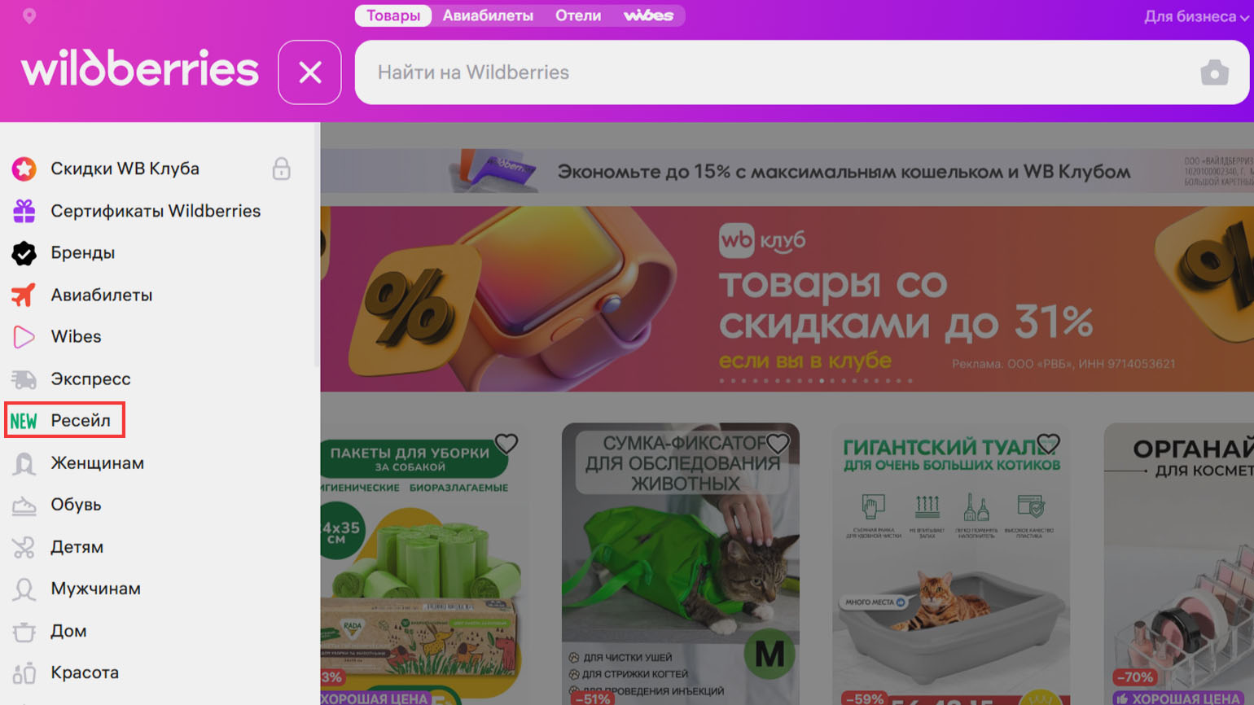Click the Бренды checkmark badge icon

(x=24, y=253)
